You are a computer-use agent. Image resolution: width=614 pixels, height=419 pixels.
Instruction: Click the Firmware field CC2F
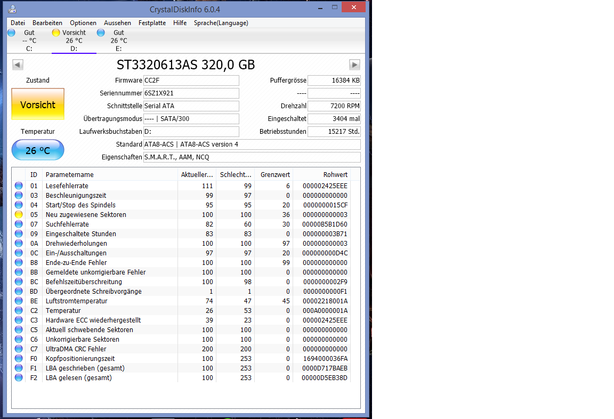[x=191, y=80]
